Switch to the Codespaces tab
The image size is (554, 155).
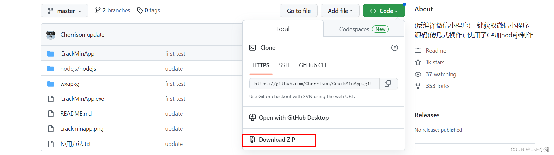click(x=364, y=29)
